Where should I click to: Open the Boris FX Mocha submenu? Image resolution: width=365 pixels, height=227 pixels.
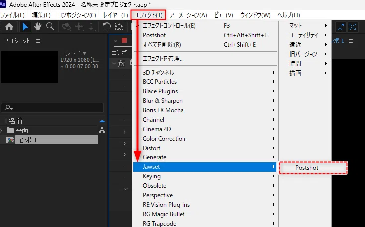[205, 110]
